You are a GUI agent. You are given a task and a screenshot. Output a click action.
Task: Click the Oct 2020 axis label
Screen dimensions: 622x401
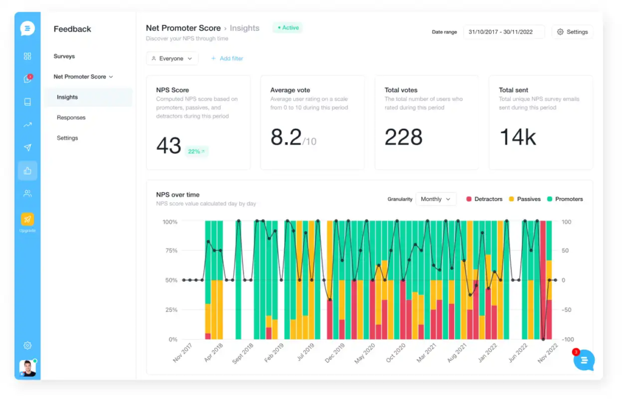click(396, 352)
